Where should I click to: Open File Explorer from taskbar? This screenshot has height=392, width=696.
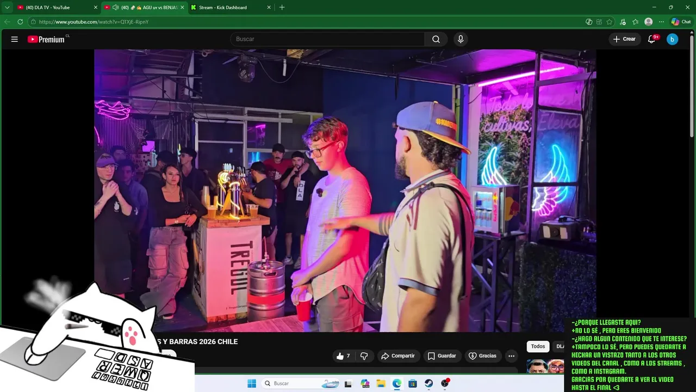(x=381, y=383)
